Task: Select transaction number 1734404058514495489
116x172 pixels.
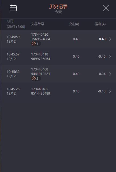Action: (40, 91)
